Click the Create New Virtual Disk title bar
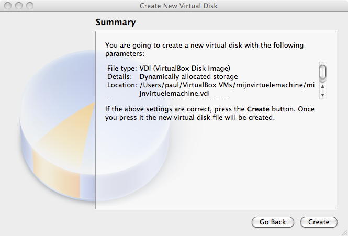 pyautogui.click(x=178, y=6)
